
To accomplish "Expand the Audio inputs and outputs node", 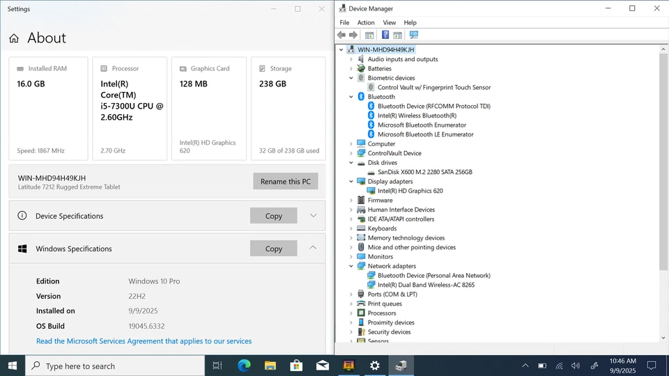I will [x=351, y=59].
